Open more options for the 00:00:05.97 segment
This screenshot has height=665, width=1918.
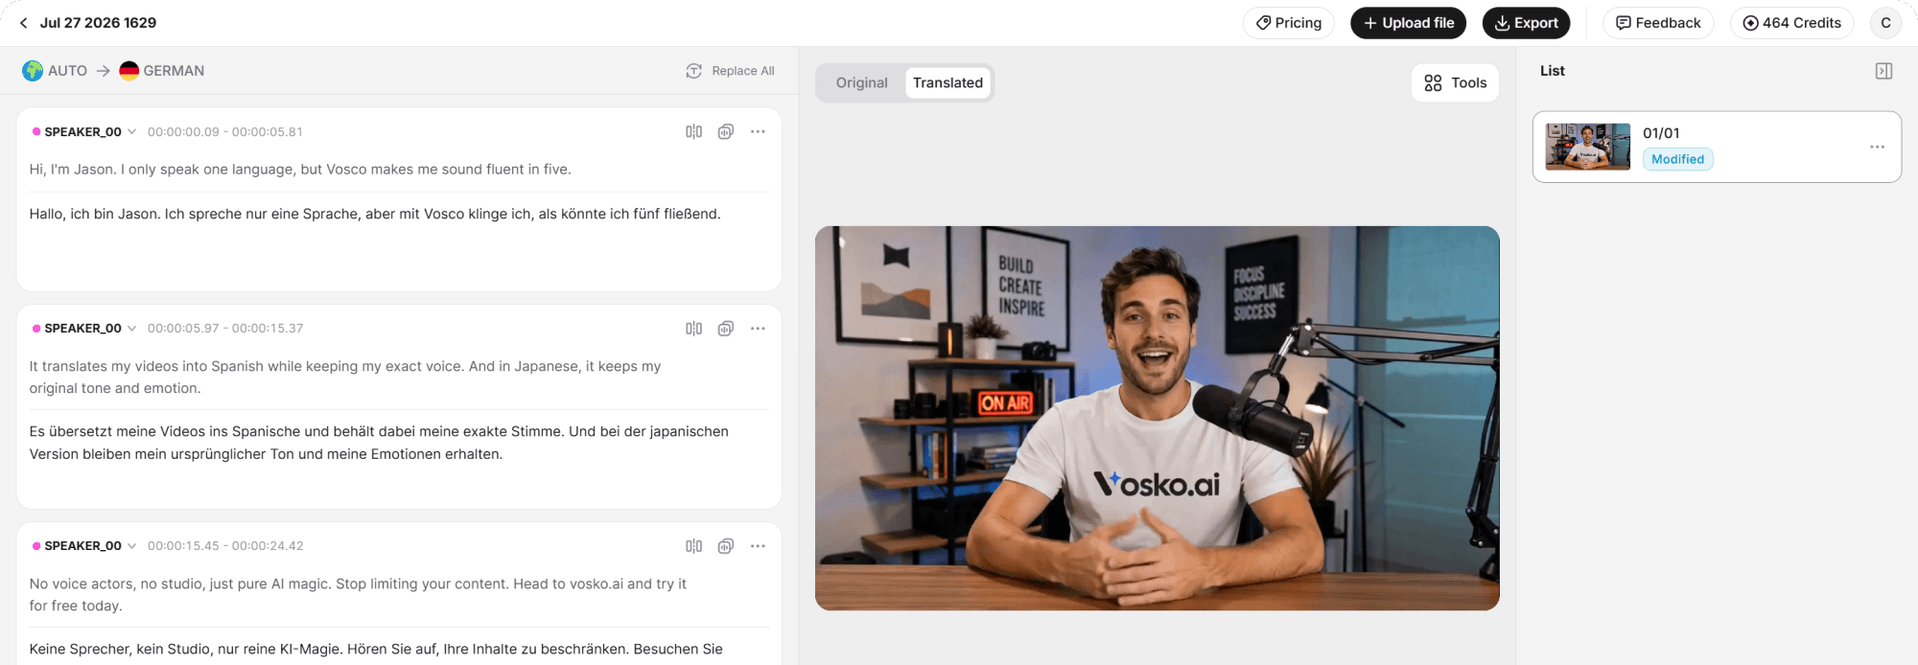point(758,329)
